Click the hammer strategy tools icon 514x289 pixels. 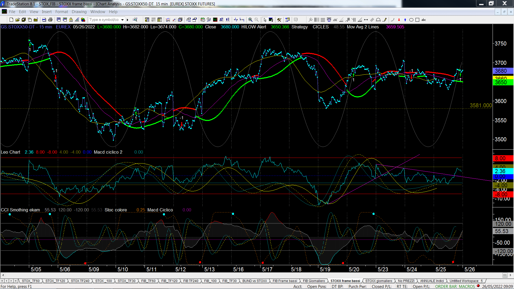pyautogui.click(x=279, y=20)
